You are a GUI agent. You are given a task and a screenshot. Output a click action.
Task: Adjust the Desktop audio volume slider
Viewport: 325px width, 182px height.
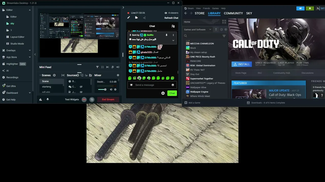point(102,89)
